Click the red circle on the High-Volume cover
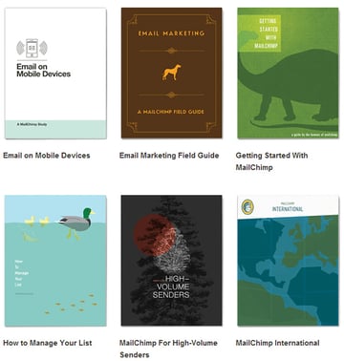 point(154,235)
